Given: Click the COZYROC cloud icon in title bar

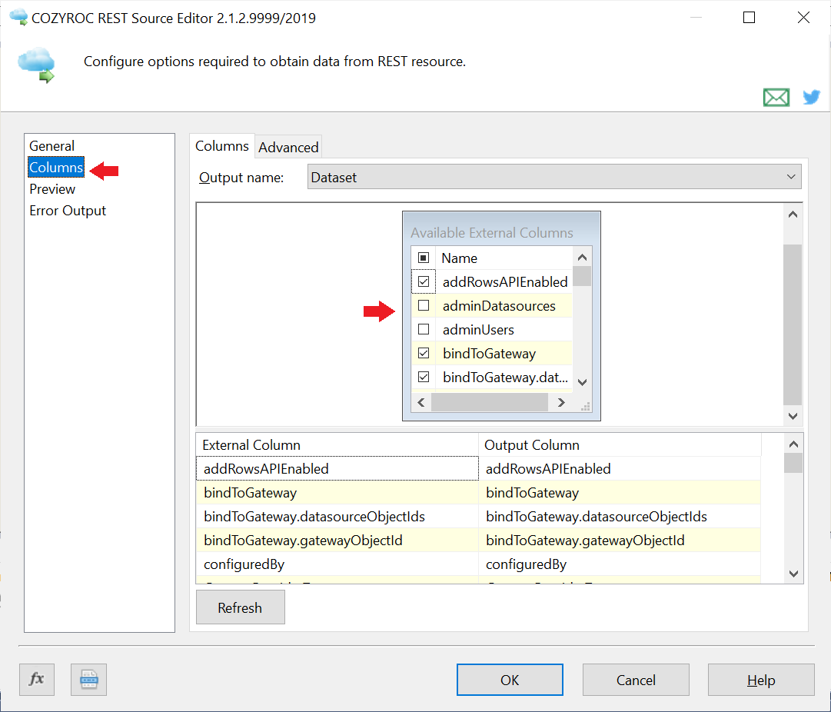Looking at the screenshot, I should click(18, 17).
